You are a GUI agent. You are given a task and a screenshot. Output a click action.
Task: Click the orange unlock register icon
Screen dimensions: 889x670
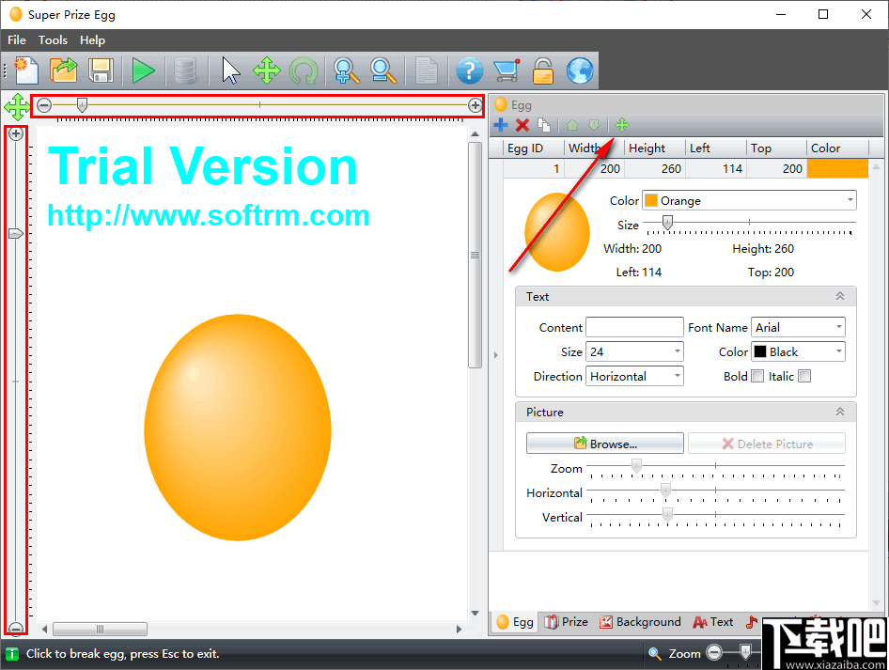[542, 70]
